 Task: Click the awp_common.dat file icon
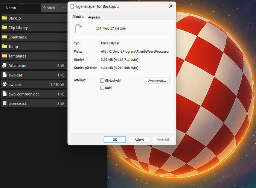click(5, 94)
